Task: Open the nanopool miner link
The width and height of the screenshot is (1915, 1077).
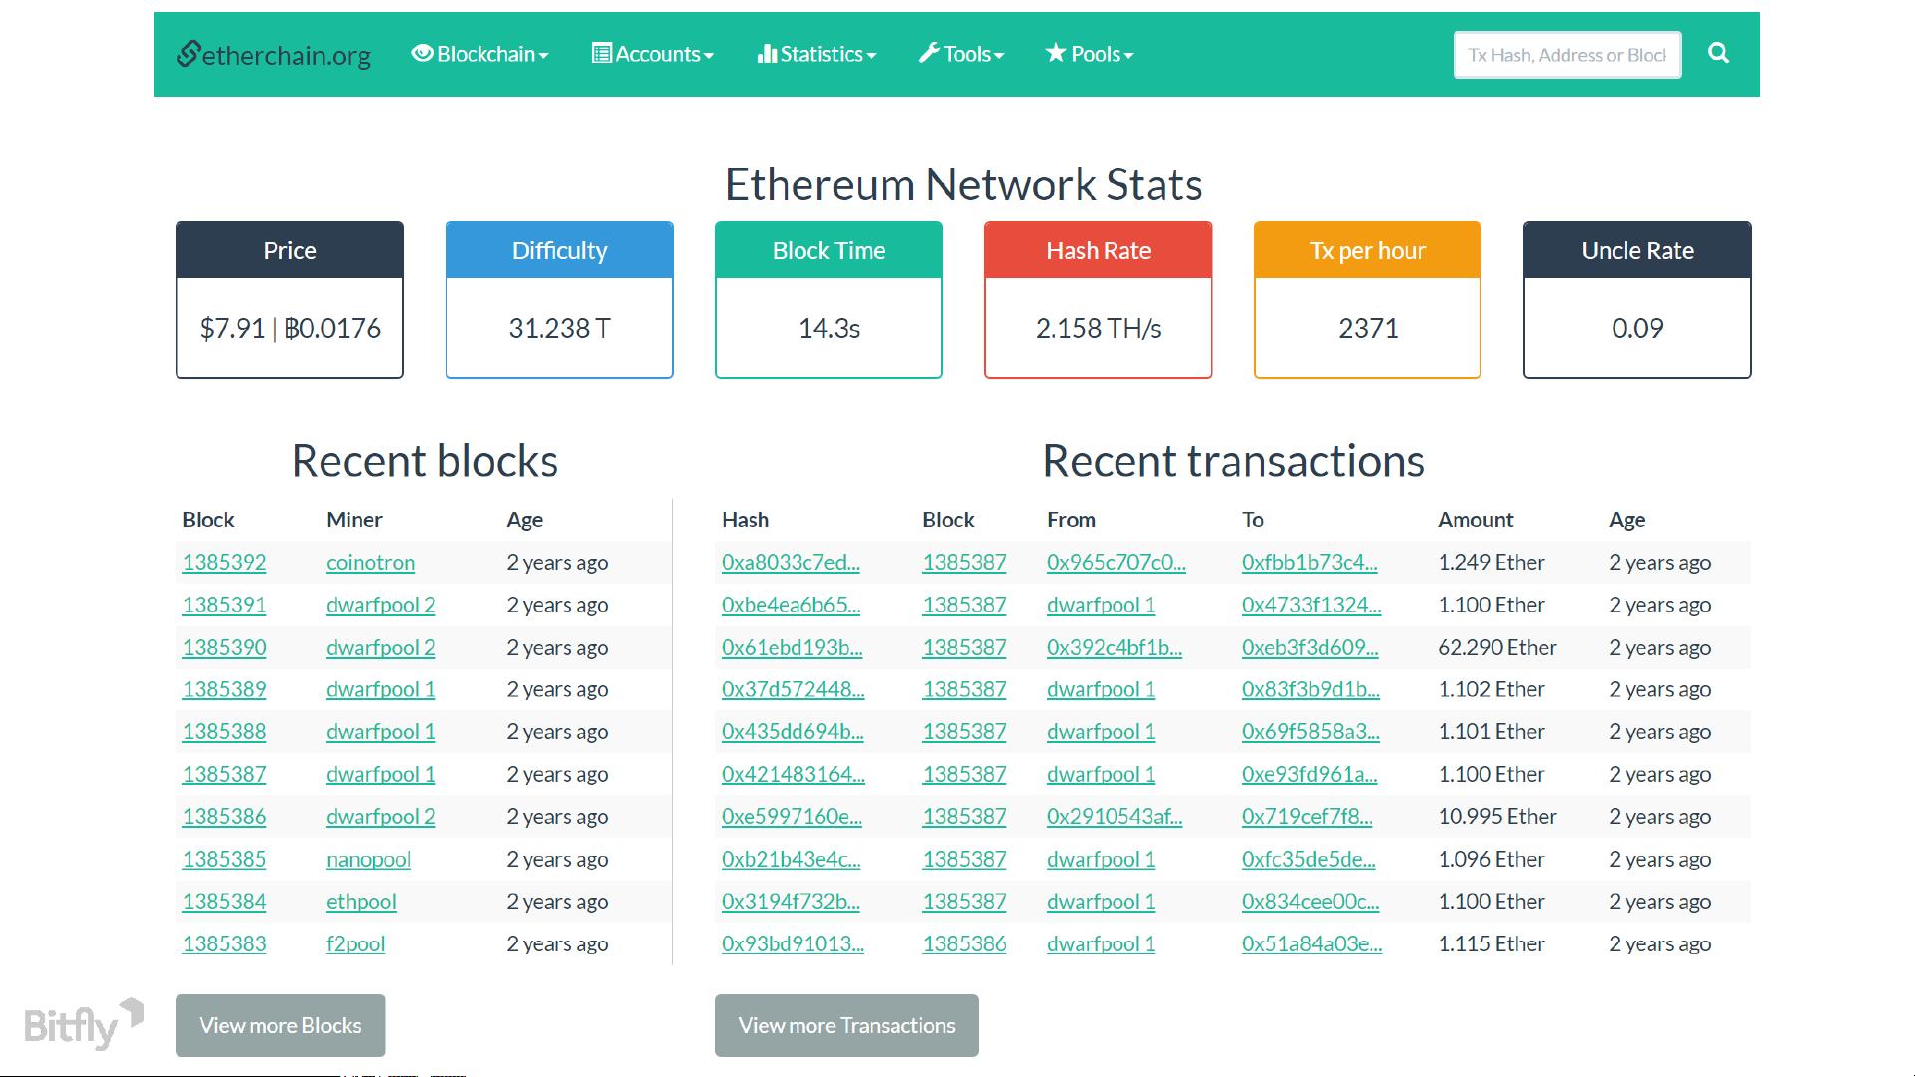Action: pos(368,859)
